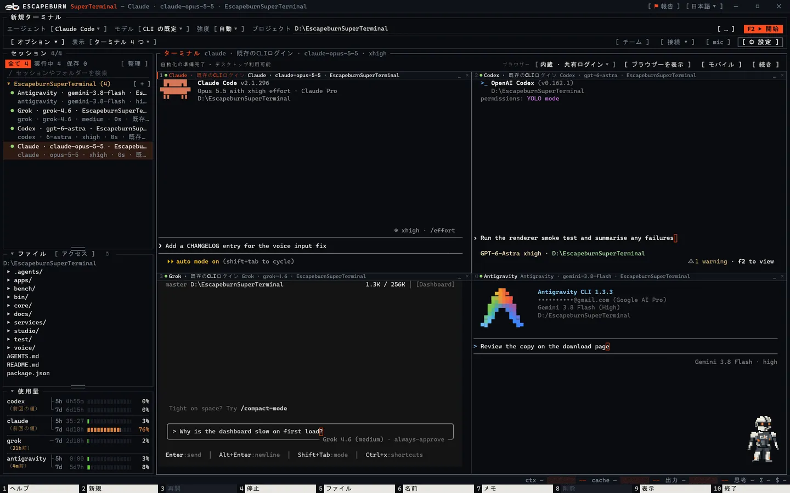The width and height of the screenshot is (790, 493).
Task: Open the 日本語 language dropdown
Action: pyautogui.click(x=704, y=7)
